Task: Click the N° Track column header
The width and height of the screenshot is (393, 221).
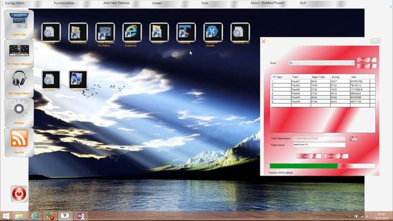Action: (281, 77)
